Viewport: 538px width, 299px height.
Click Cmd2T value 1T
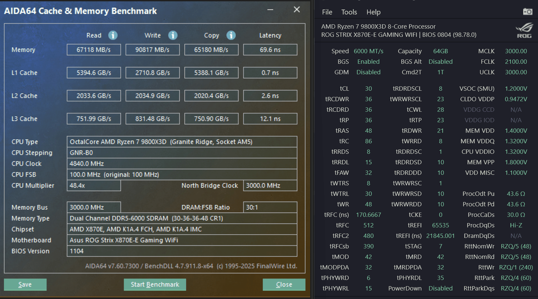click(x=441, y=72)
